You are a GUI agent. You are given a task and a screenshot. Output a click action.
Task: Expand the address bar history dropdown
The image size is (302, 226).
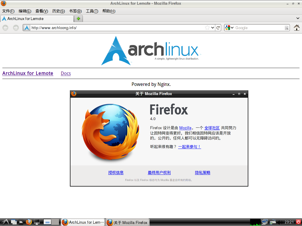tap(213, 28)
